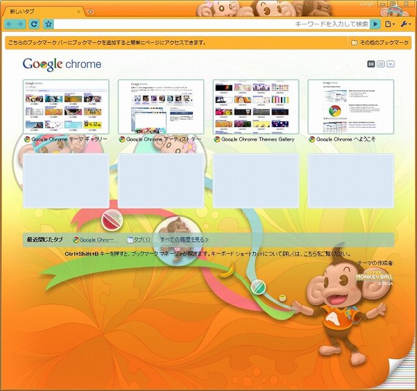Select the 新しいタブ tab
The height and width of the screenshot is (391, 417).
[42, 12]
